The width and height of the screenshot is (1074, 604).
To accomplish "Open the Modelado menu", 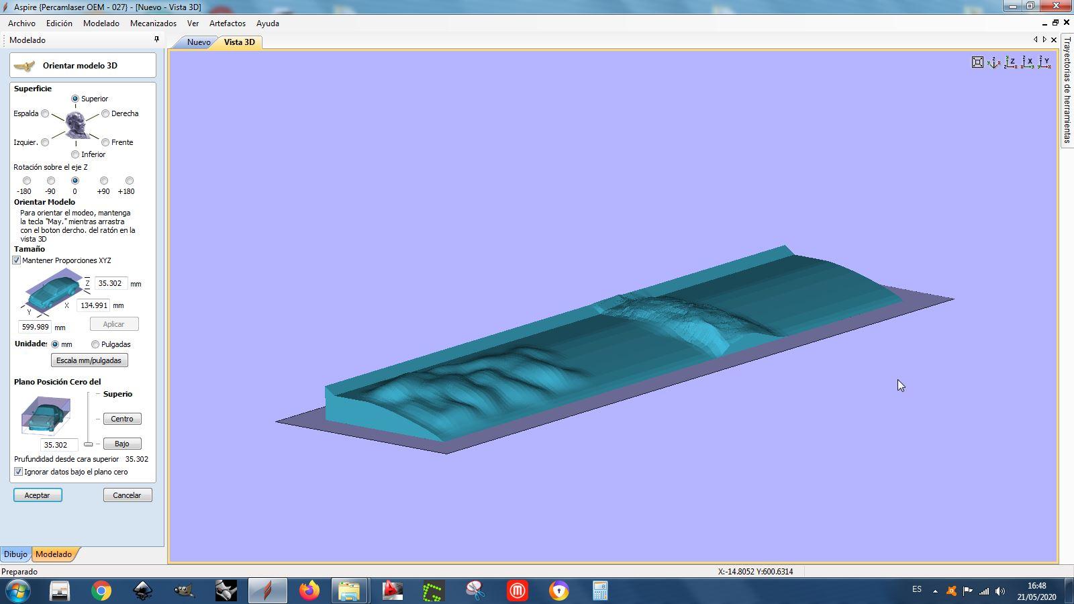I will (101, 23).
